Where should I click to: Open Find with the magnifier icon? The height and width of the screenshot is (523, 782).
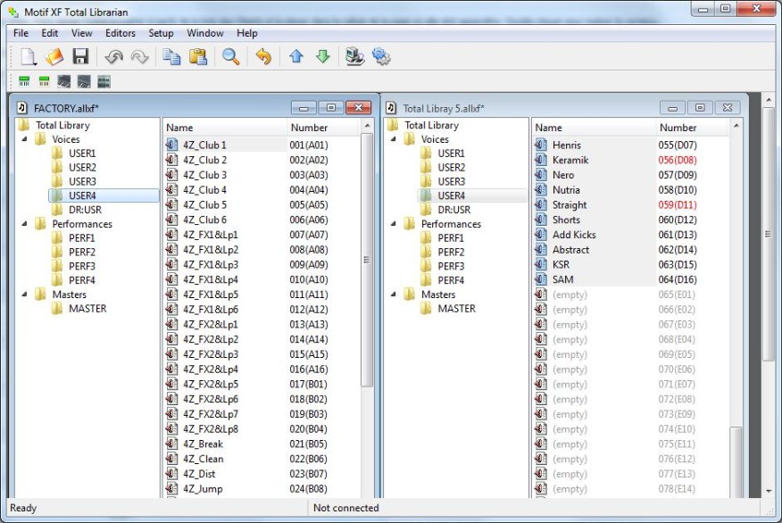coord(231,57)
